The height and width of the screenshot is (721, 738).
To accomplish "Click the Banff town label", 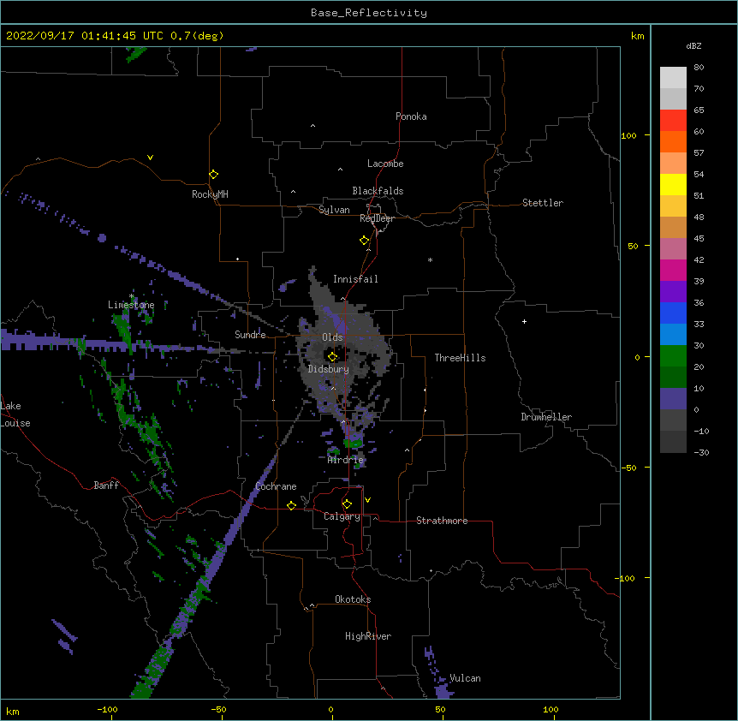I will 106,486.
